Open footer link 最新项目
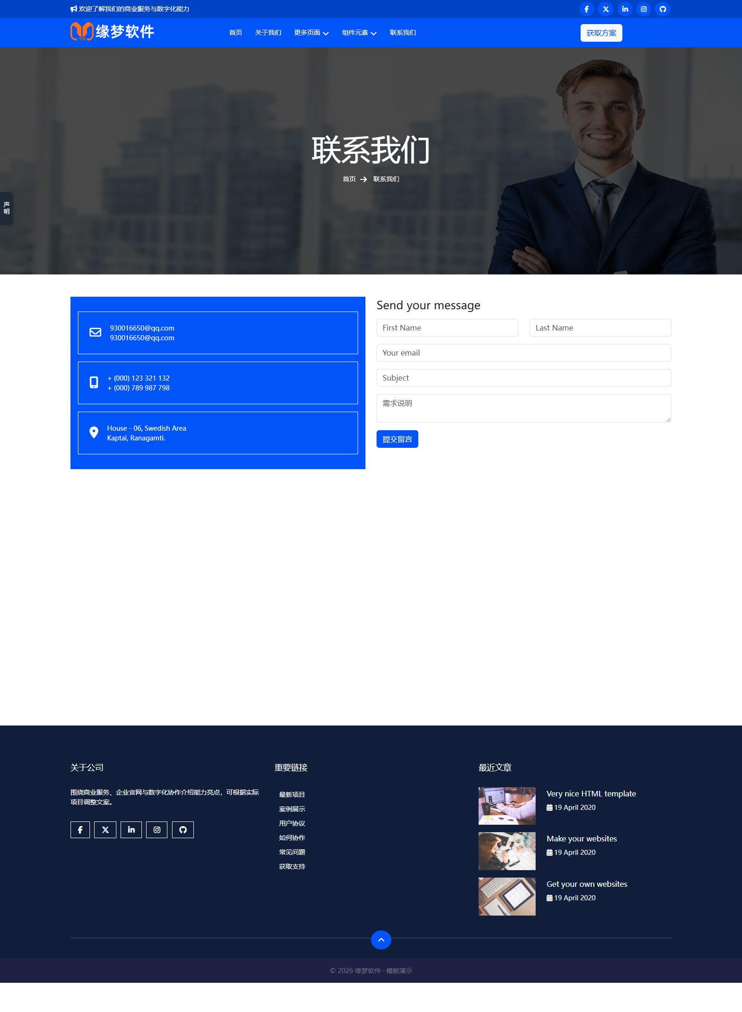Viewport: 742px width, 1012px height. 292,795
